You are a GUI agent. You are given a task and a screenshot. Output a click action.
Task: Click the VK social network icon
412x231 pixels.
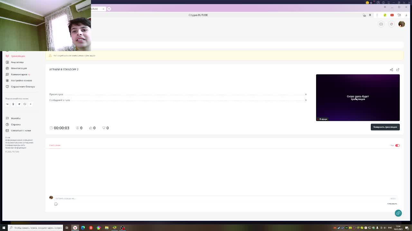tap(7, 104)
